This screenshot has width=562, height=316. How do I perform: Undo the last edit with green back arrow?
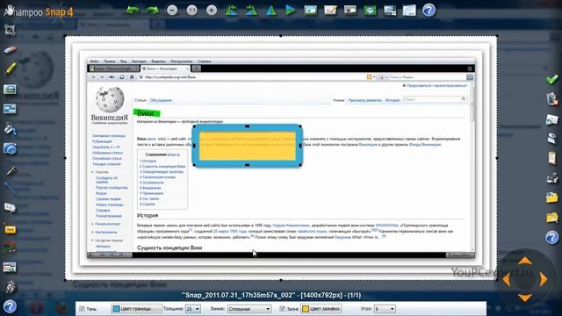pos(133,10)
